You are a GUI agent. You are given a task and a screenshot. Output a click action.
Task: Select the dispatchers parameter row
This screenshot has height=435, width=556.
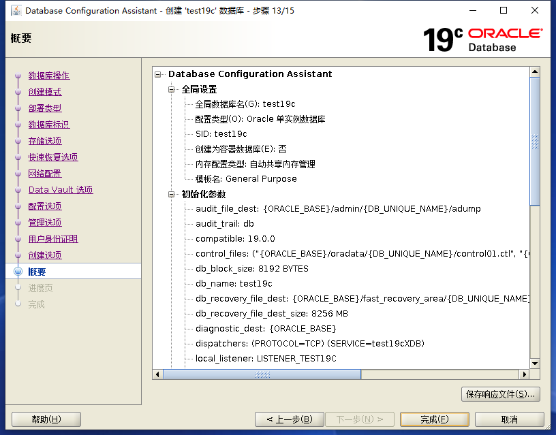pos(309,344)
